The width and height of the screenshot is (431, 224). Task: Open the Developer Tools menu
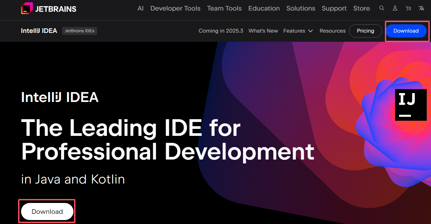pyautogui.click(x=175, y=8)
